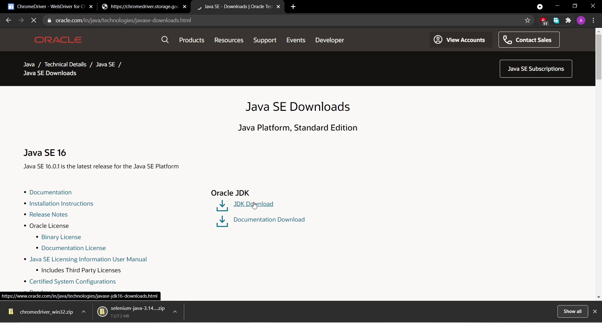The width and height of the screenshot is (602, 323).
Task: Click the selenium-java zip file icon
Action: (x=102, y=312)
